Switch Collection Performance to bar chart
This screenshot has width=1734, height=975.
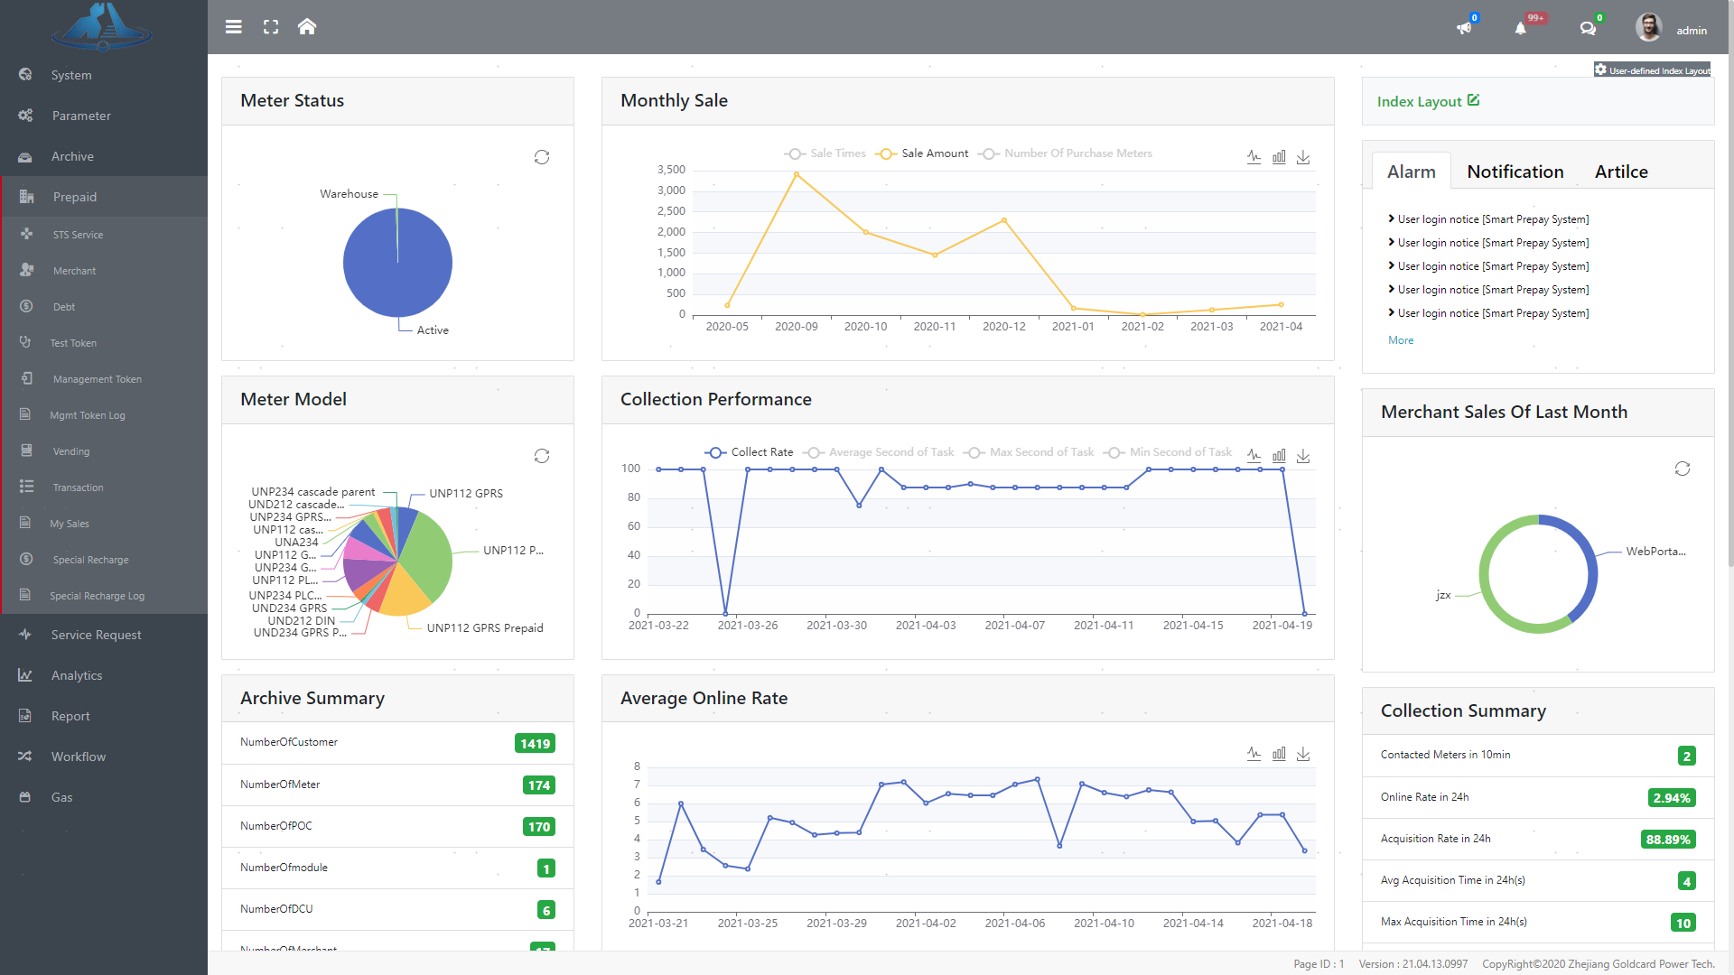pos(1279,456)
